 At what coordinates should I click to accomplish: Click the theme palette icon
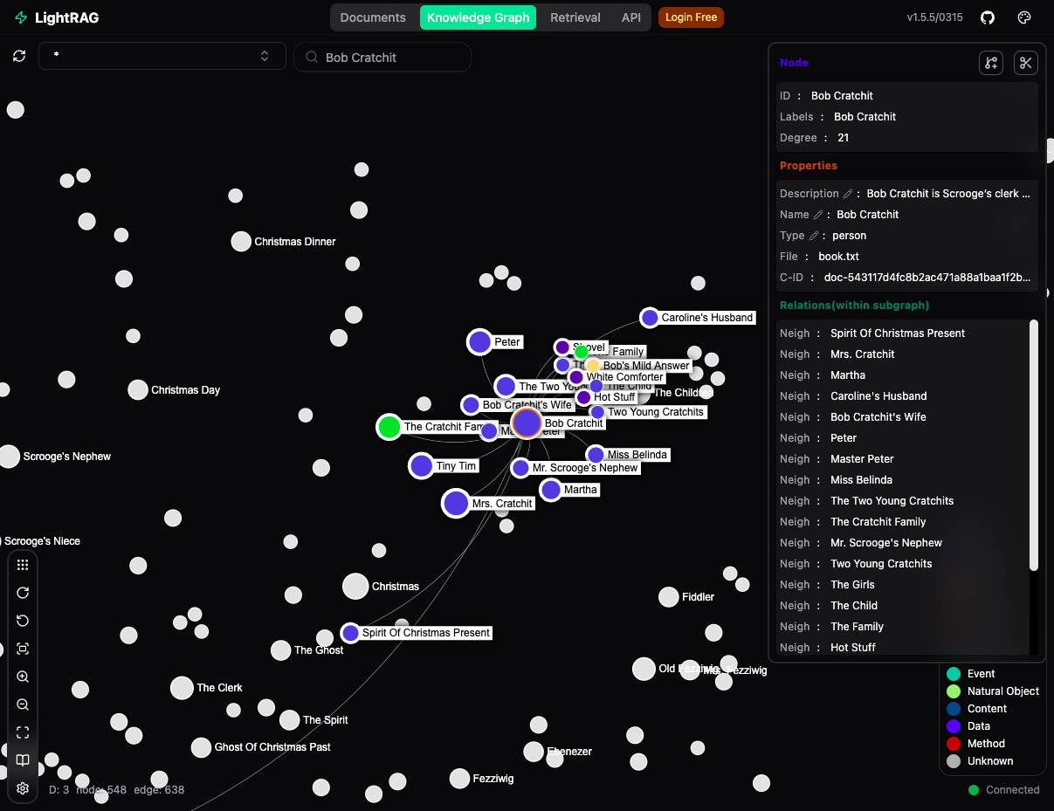[x=1025, y=17]
